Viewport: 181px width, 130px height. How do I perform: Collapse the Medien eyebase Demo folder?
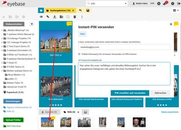coord(2,71)
